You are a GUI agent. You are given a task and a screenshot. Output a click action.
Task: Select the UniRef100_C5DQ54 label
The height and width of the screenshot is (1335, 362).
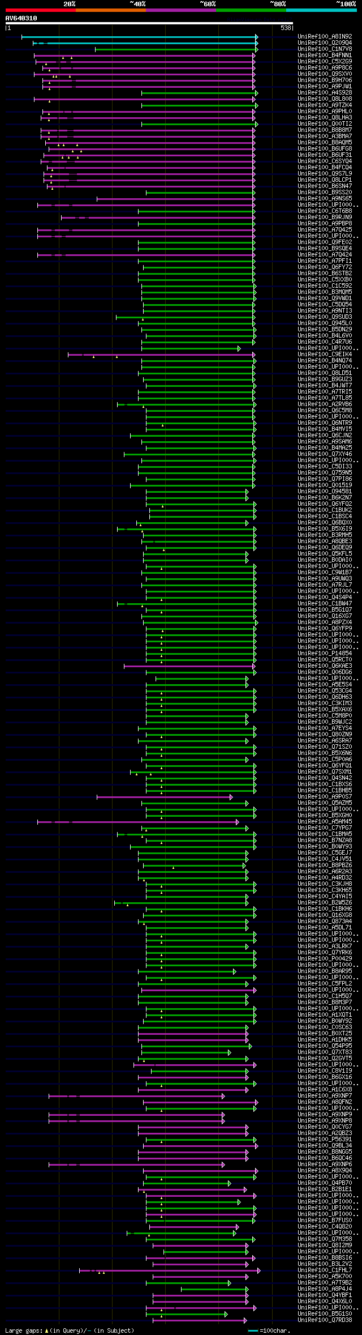tap(325, 305)
